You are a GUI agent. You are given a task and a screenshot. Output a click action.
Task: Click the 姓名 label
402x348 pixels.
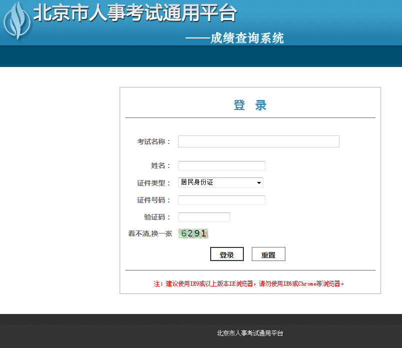pos(161,165)
